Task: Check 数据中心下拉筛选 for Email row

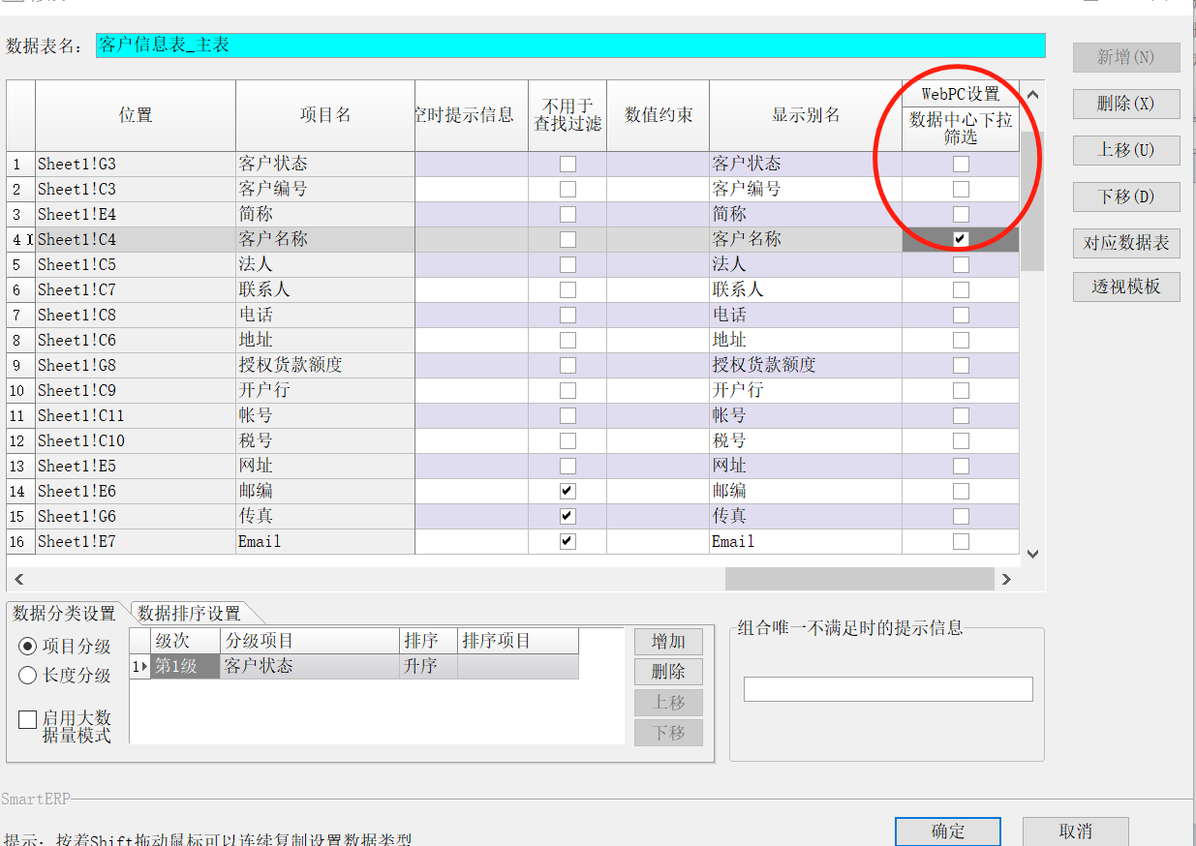Action: [x=961, y=541]
